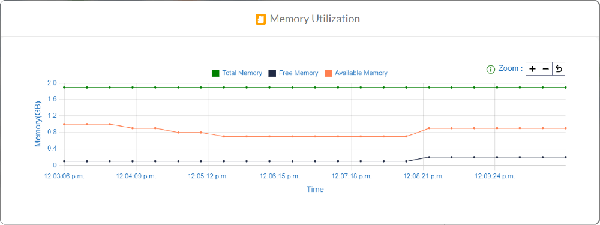The width and height of the screenshot is (600, 225).
Task: Click the 12:09:24 p.m. axis label
Action: 495,176
